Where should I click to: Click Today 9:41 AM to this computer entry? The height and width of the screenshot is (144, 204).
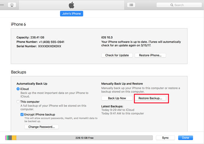pyautogui.click(x=123, y=113)
